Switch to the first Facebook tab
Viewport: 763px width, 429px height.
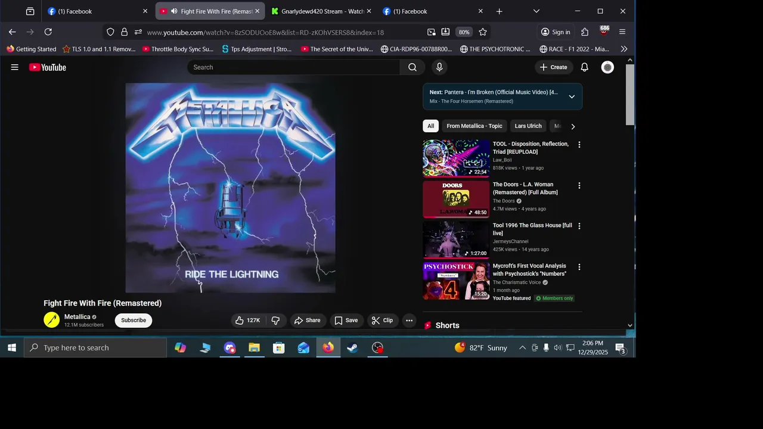pyautogui.click(x=97, y=11)
